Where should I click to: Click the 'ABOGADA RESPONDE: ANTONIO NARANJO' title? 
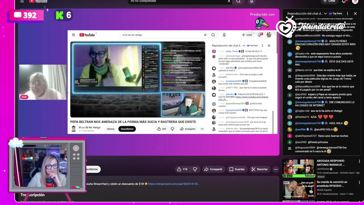(x=331, y=163)
